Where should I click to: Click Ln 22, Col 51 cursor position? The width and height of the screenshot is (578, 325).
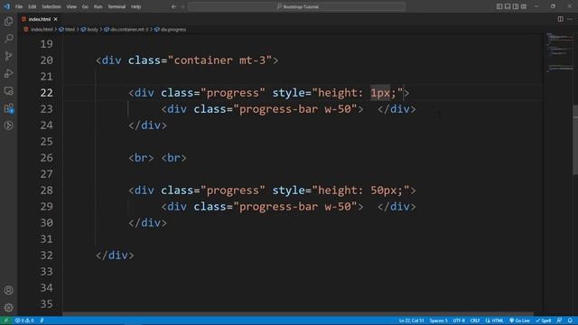click(412, 320)
